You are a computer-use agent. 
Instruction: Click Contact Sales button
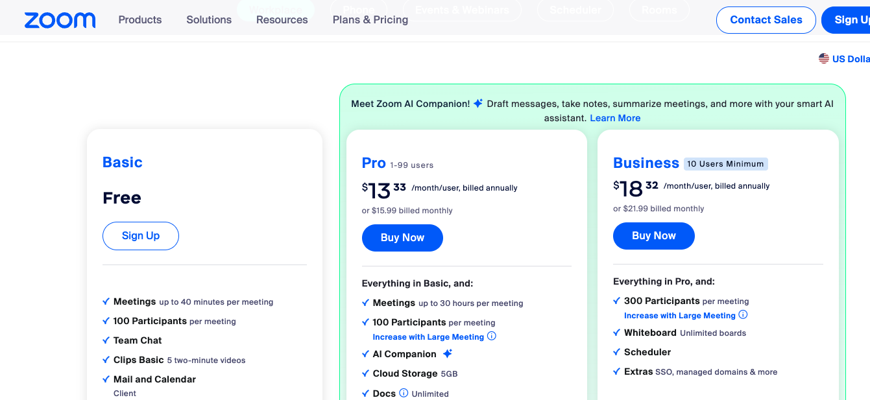766,20
